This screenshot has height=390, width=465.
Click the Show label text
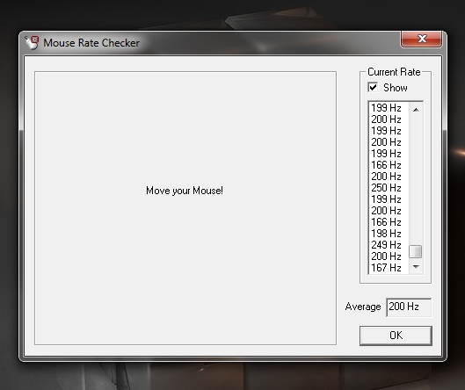pyautogui.click(x=396, y=88)
